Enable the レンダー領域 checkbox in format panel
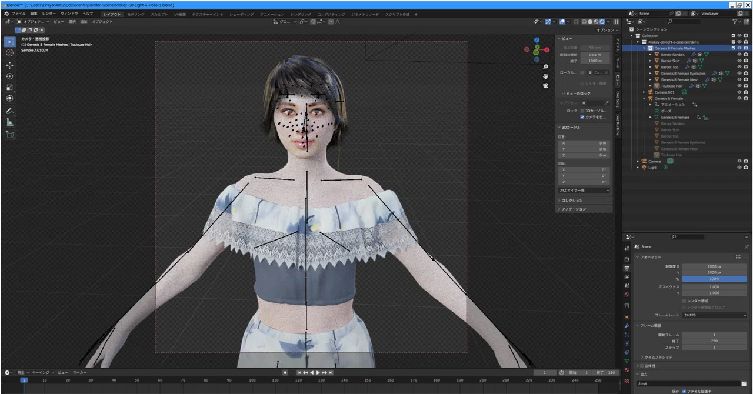753x394 pixels. tap(684, 300)
